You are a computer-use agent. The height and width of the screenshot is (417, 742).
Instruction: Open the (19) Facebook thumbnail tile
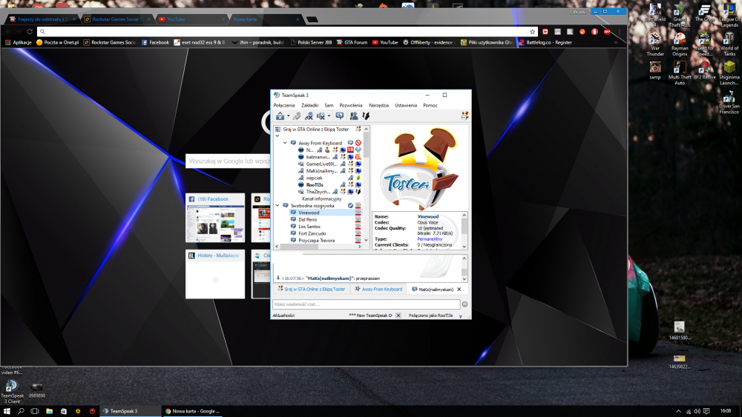[215, 218]
